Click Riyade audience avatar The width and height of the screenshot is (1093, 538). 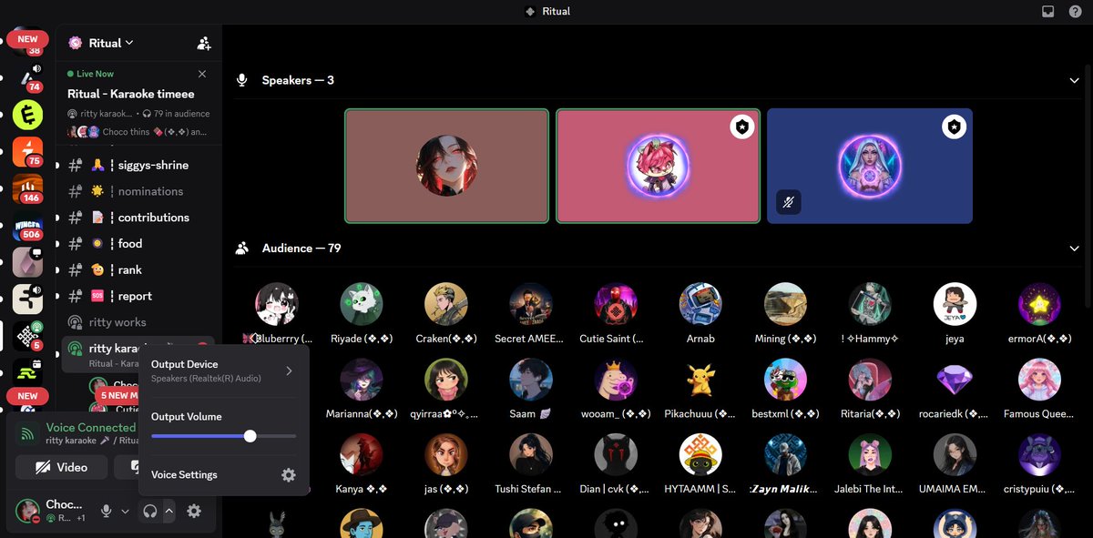click(362, 304)
